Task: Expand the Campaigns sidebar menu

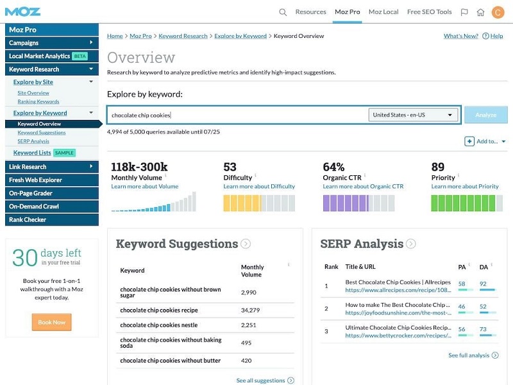Action: pos(52,43)
